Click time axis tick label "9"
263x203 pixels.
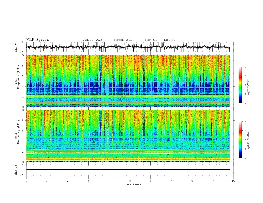pyautogui.click(x=213, y=181)
